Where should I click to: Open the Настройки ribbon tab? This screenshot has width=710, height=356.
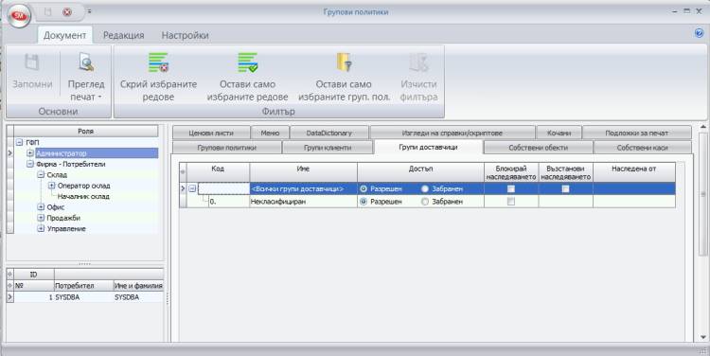186,35
